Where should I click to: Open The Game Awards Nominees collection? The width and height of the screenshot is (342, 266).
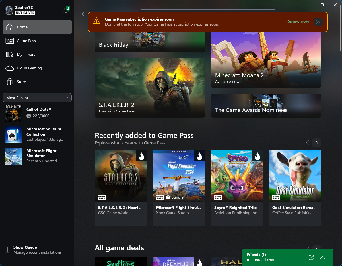pyautogui.click(x=266, y=106)
